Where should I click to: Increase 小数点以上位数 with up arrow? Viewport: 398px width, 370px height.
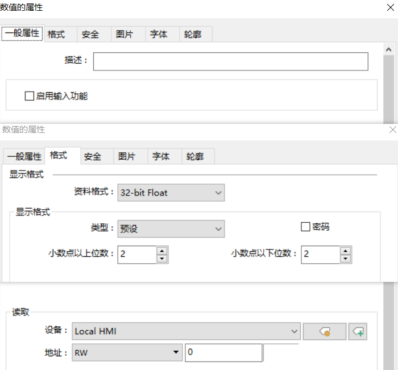pos(162,251)
